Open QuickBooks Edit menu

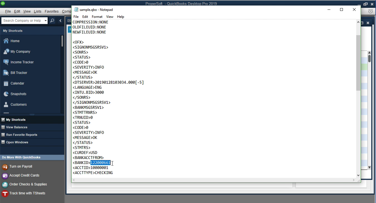(17, 11)
